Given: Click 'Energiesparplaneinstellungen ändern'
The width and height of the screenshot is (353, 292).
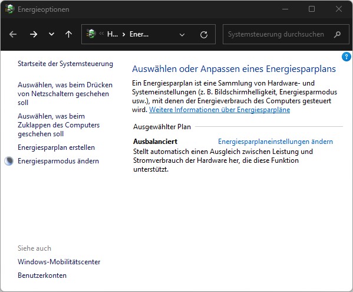Looking at the screenshot, I should (275, 142).
